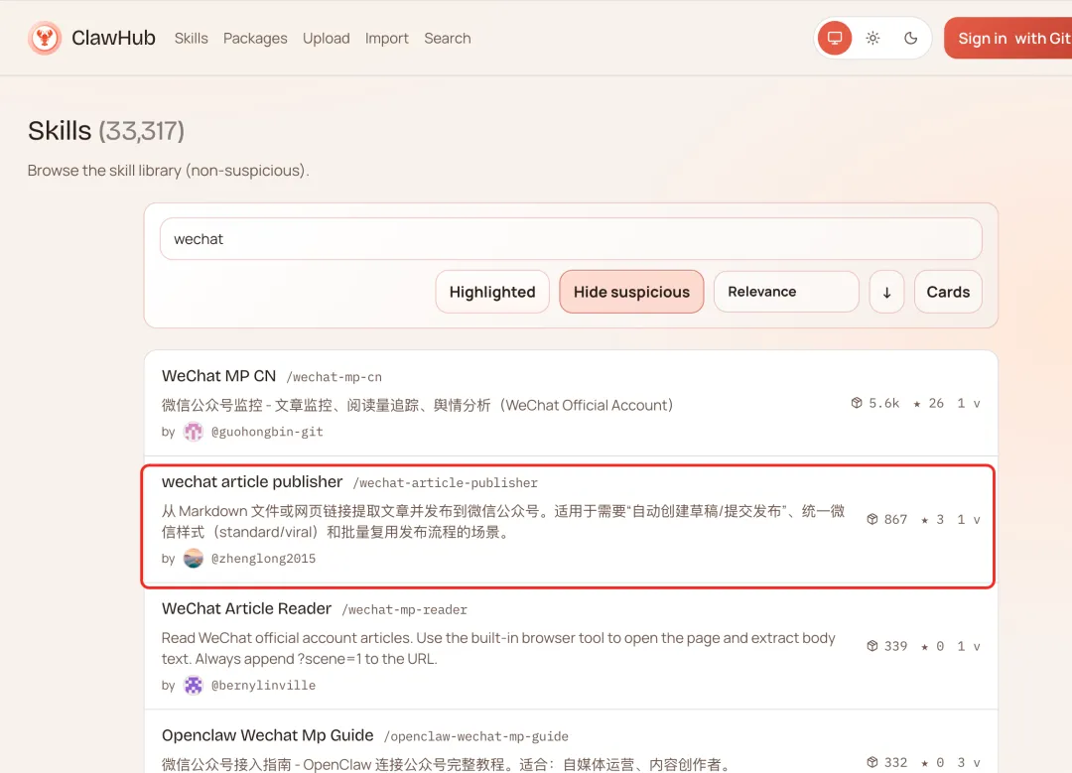Toggle the Hide suspicious filter
Screen dimensions: 1072x773
631,292
